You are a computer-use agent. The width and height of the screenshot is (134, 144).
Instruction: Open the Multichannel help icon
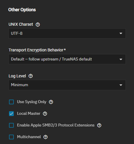click(x=46, y=137)
